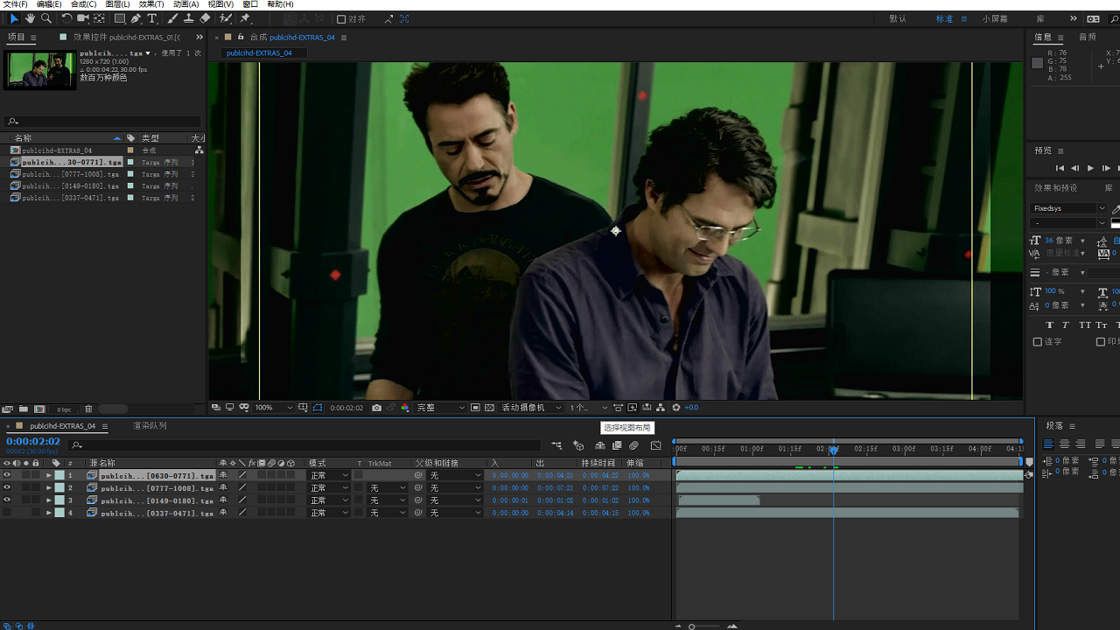The image size is (1120, 630).
Task: Open the 活动摄像机 camera view dropdown
Action: (531, 408)
